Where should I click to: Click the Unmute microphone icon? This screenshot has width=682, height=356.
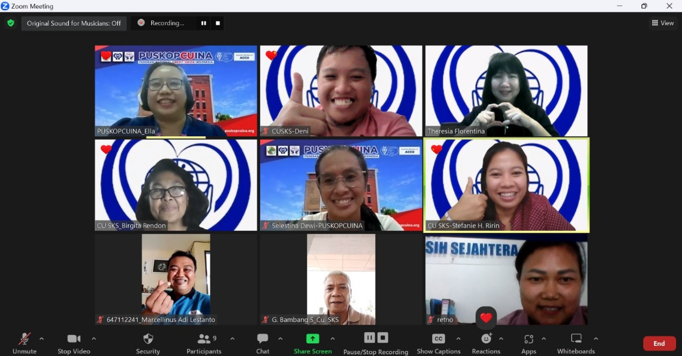click(24, 338)
